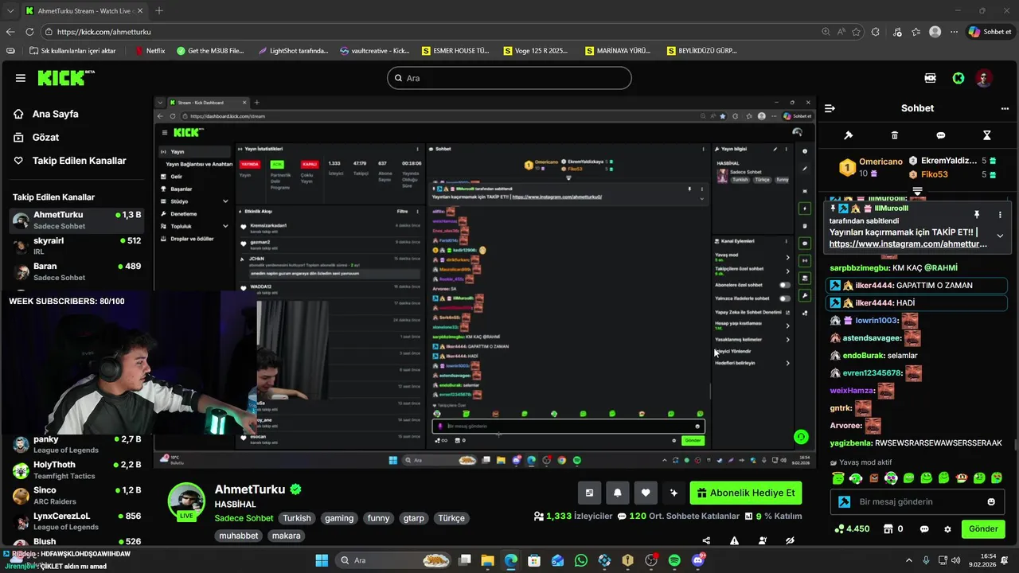
Task: Open the skyrairl channel in the sidebar
Action: 76,246
